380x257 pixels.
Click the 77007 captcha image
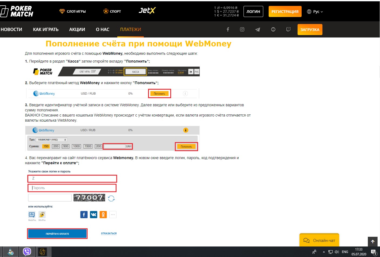coord(89,198)
